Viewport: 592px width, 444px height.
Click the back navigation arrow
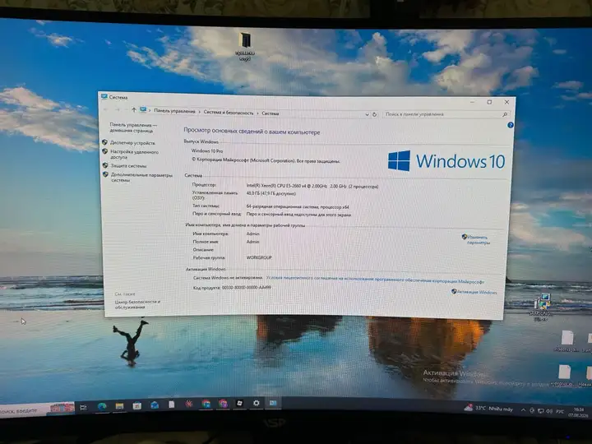pos(106,109)
